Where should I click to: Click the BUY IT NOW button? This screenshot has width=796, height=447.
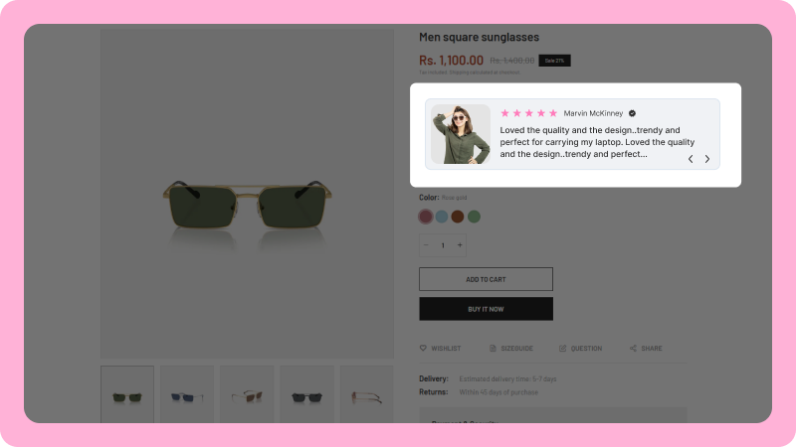click(486, 309)
